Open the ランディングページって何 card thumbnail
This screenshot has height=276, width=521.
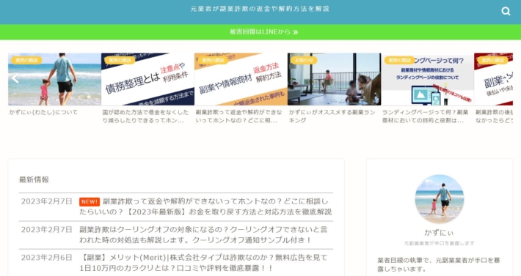pos(428,79)
